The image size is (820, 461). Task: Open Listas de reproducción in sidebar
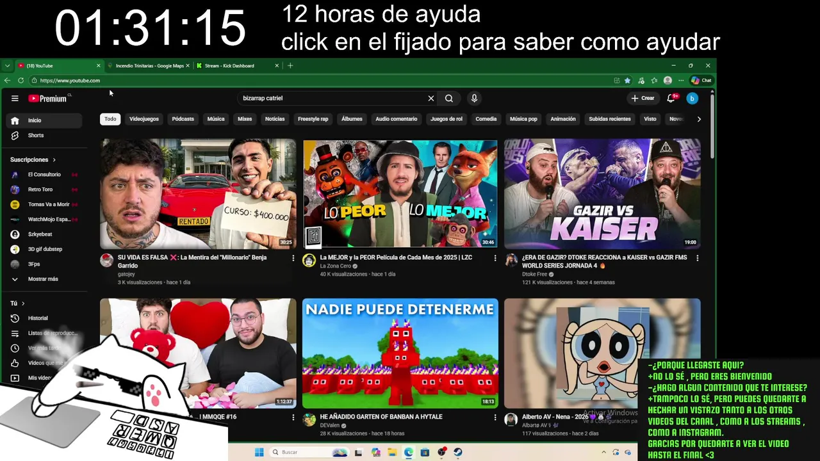coord(44,334)
